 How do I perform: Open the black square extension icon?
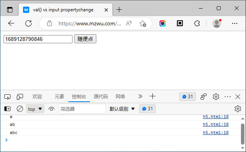coord(180,23)
